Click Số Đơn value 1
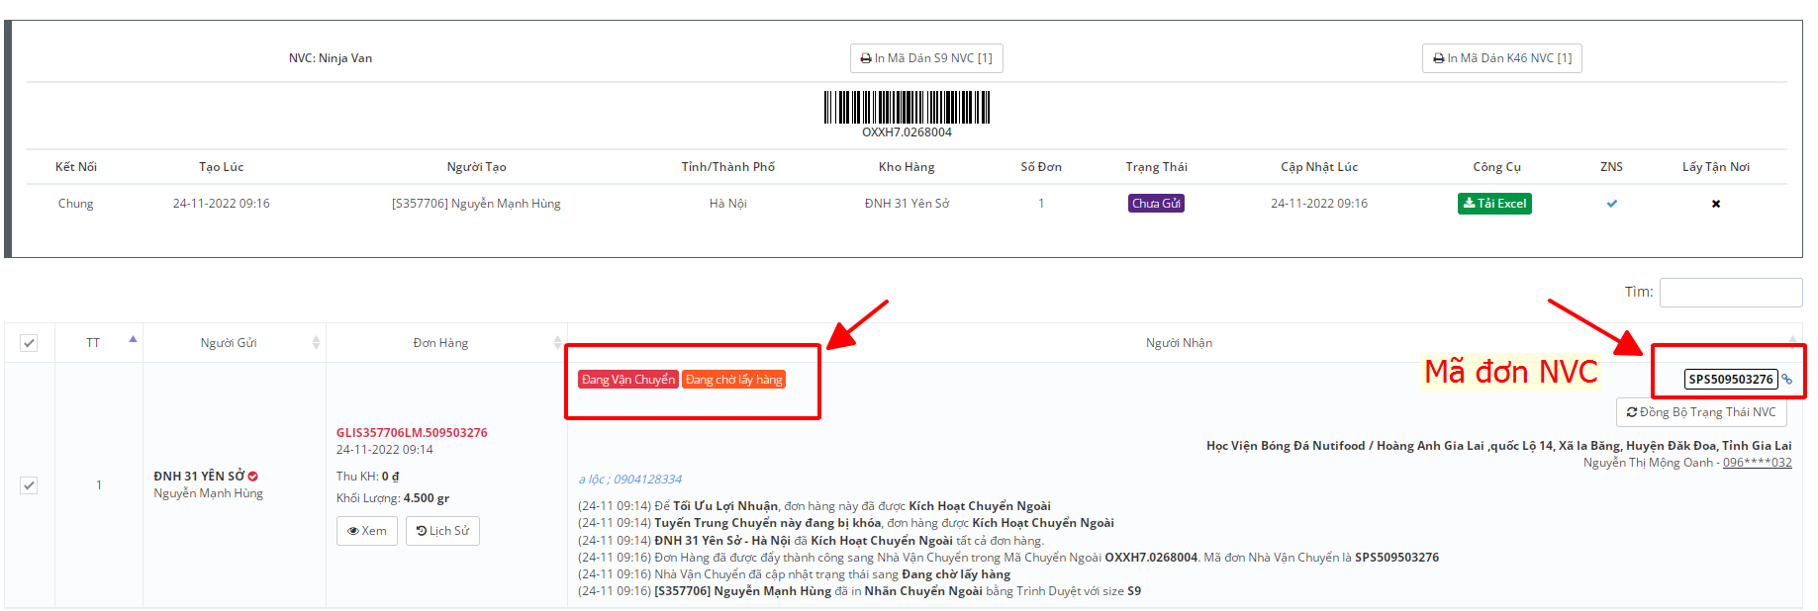This screenshot has height=611, width=1818. tap(1041, 204)
